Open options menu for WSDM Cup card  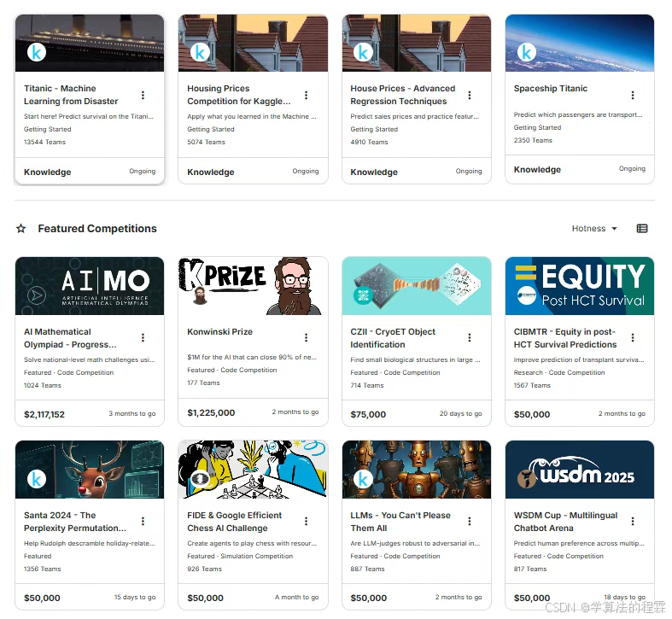pos(633,522)
